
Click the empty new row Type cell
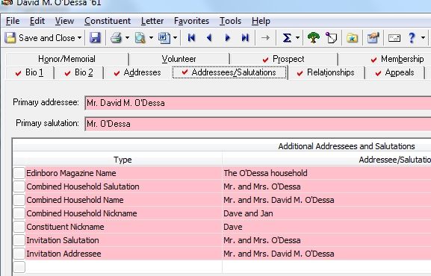pos(124,267)
